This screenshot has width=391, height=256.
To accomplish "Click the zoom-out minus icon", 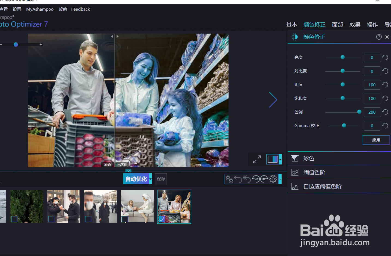I will click(1, 44).
